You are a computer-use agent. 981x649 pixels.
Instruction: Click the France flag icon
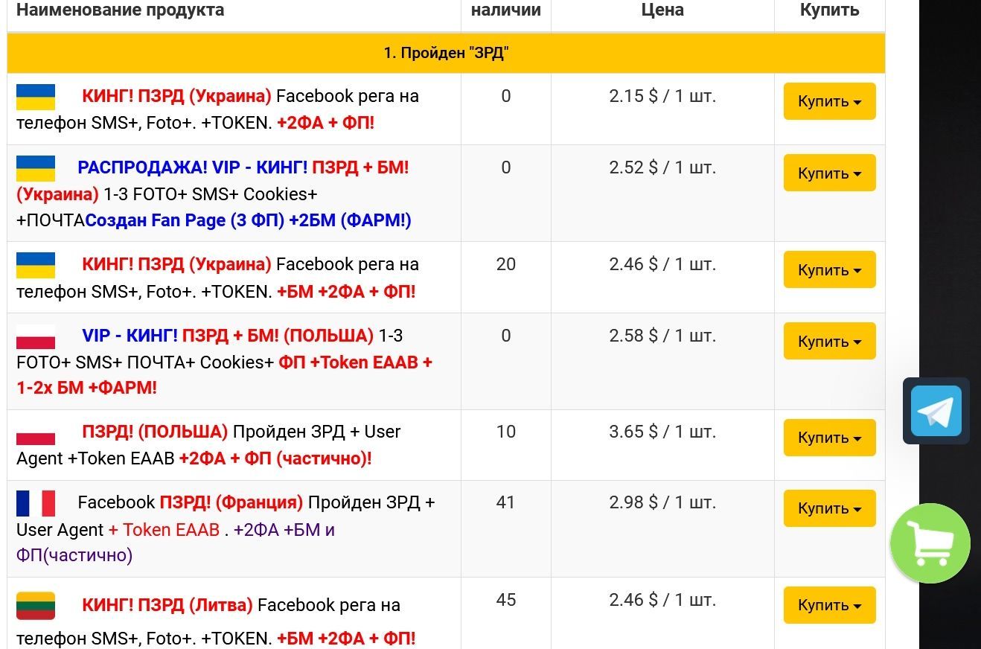[x=36, y=503]
